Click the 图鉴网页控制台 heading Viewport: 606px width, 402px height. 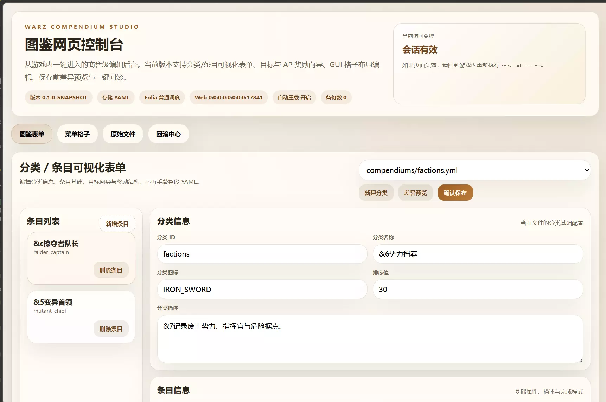tap(74, 44)
